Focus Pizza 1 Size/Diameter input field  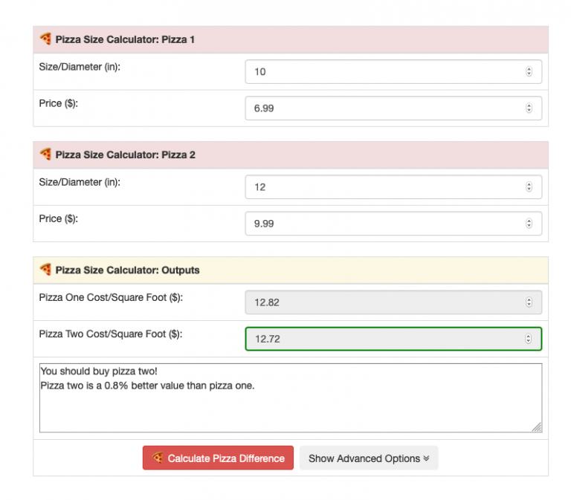tap(387, 72)
